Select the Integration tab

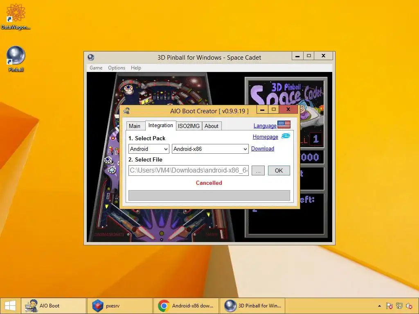pyautogui.click(x=160, y=125)
